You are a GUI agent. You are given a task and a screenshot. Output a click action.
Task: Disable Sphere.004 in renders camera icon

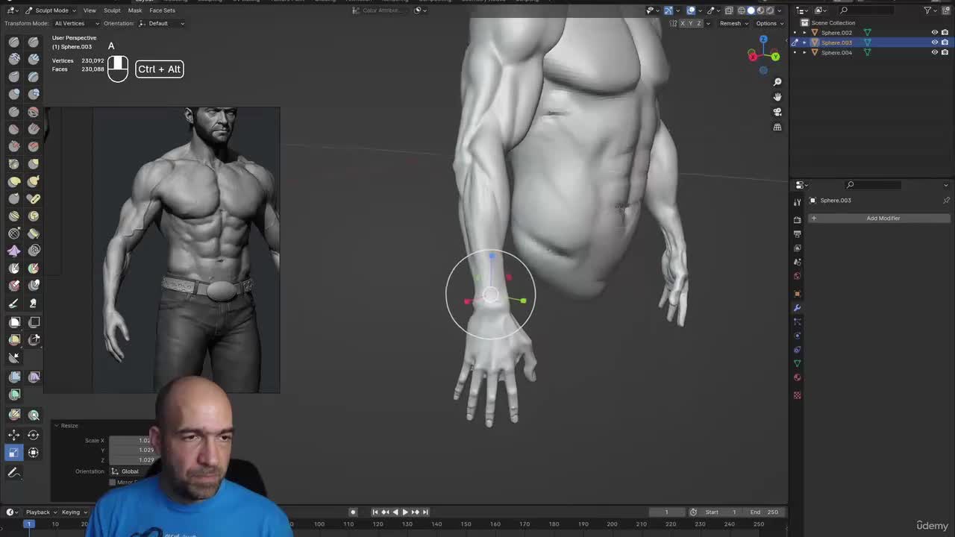[945, 52]
